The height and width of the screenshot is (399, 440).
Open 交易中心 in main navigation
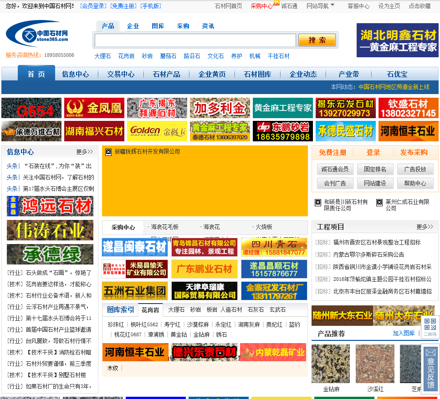click(121, 74)
